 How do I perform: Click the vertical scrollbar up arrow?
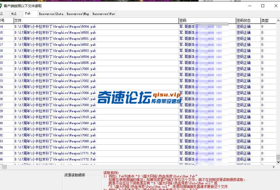click(x=278, y=20)
